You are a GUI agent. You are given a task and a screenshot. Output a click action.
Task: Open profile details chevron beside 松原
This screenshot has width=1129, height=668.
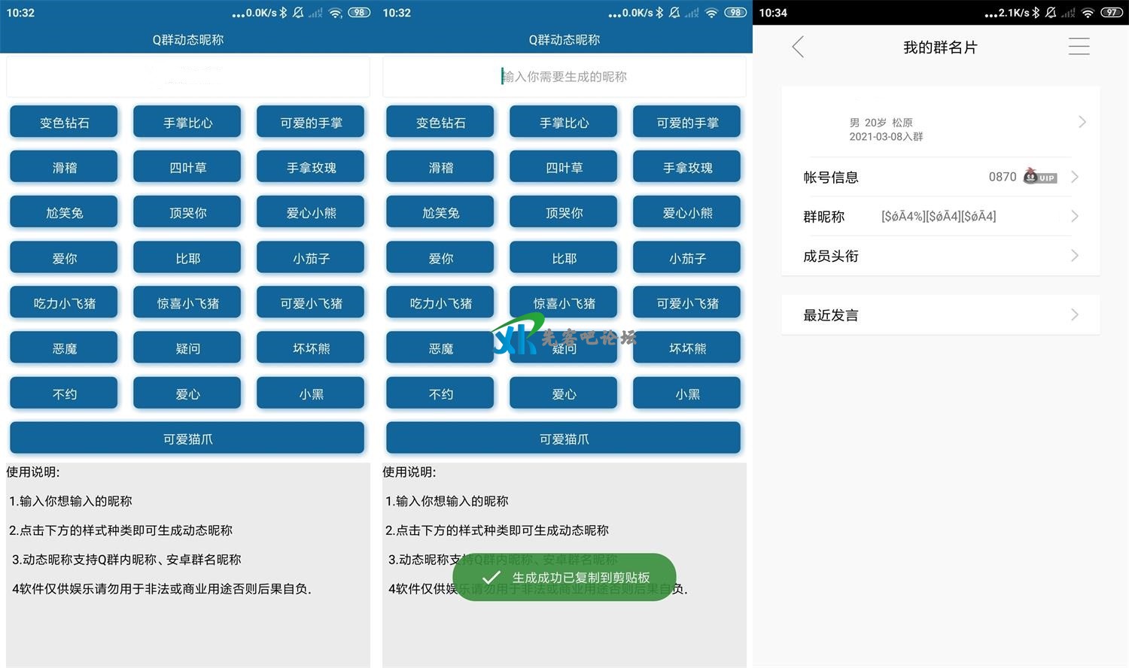point(1082,122)
